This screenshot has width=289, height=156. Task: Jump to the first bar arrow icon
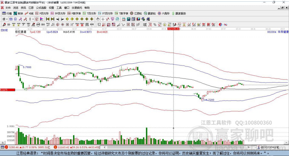(47, 19)
